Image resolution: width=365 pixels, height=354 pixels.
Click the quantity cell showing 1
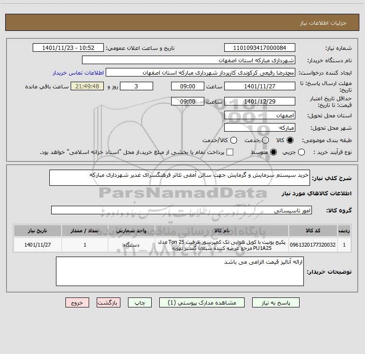point(85,245)
